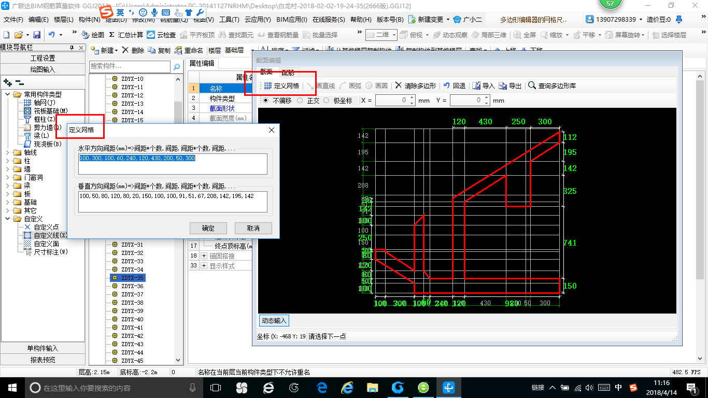This screenshot has width=708, height=398.
Task: Open the 报表预览 navigator section
Action: point(43,360)
